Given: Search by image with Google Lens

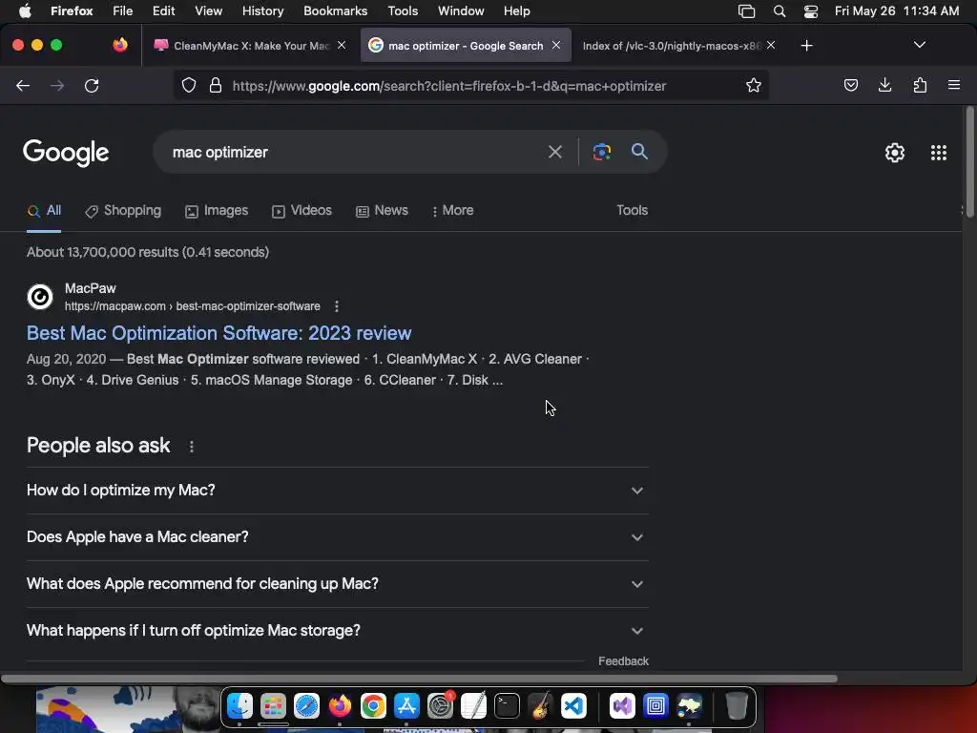Looking at the screenshot, I should (x=601, y=152).
